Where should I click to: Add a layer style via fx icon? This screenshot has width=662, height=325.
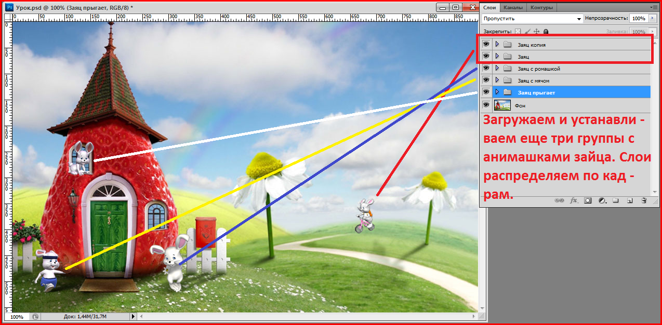(574, 200)
